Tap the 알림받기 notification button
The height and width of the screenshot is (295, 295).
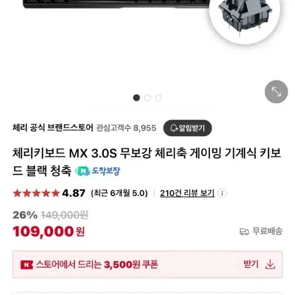187,128
